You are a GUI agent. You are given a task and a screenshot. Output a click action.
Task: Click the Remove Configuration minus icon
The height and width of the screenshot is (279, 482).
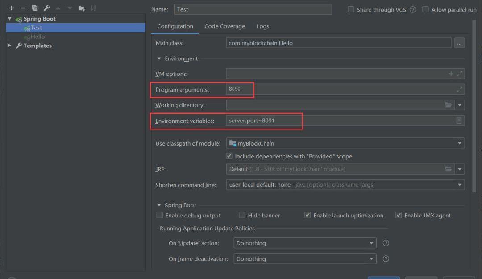coord(23,8)
